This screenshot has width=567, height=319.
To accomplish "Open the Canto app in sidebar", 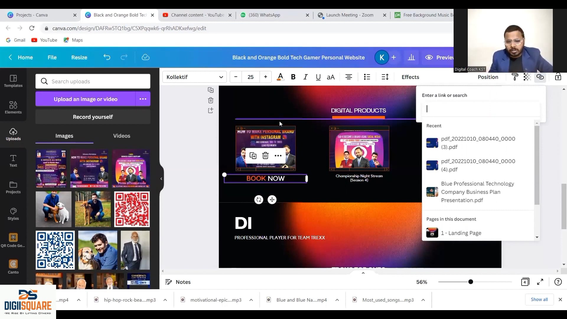I will coord(13,267).
